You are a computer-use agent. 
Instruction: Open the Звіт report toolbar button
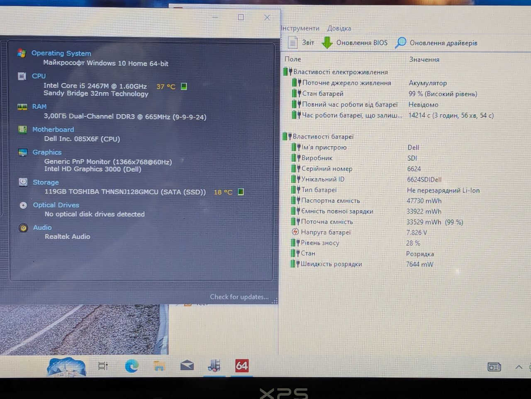[301, 42]
